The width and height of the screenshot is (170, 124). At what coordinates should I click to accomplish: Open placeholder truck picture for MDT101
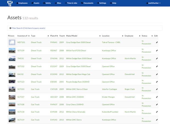pyautogui.click(x=12, y=42)
